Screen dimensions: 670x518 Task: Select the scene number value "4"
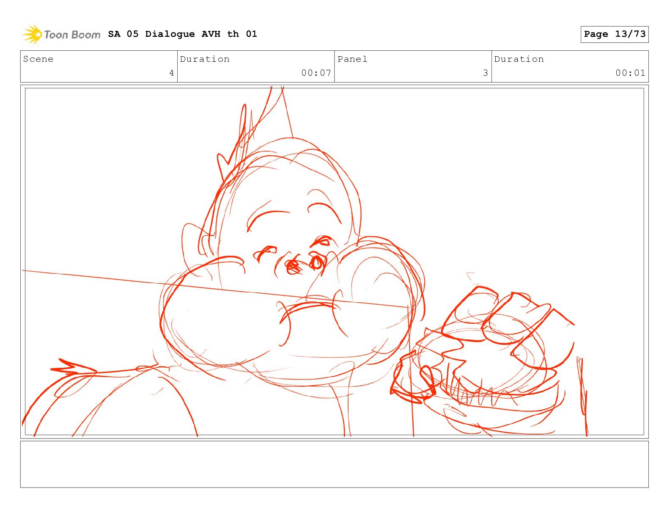[x=172, y=73]
